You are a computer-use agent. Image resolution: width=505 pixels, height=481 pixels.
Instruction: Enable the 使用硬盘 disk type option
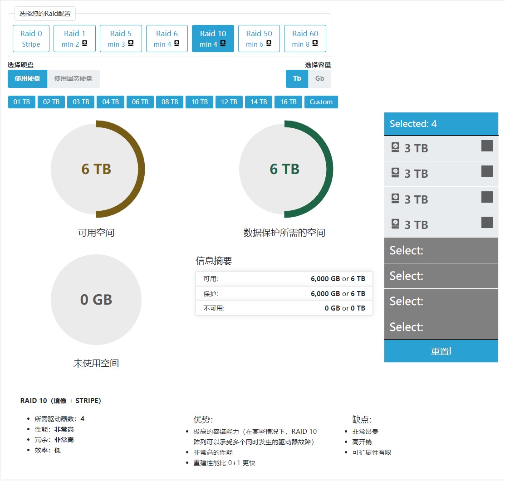[27, 78]
